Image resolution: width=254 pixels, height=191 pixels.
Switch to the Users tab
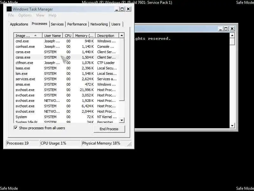116,24
